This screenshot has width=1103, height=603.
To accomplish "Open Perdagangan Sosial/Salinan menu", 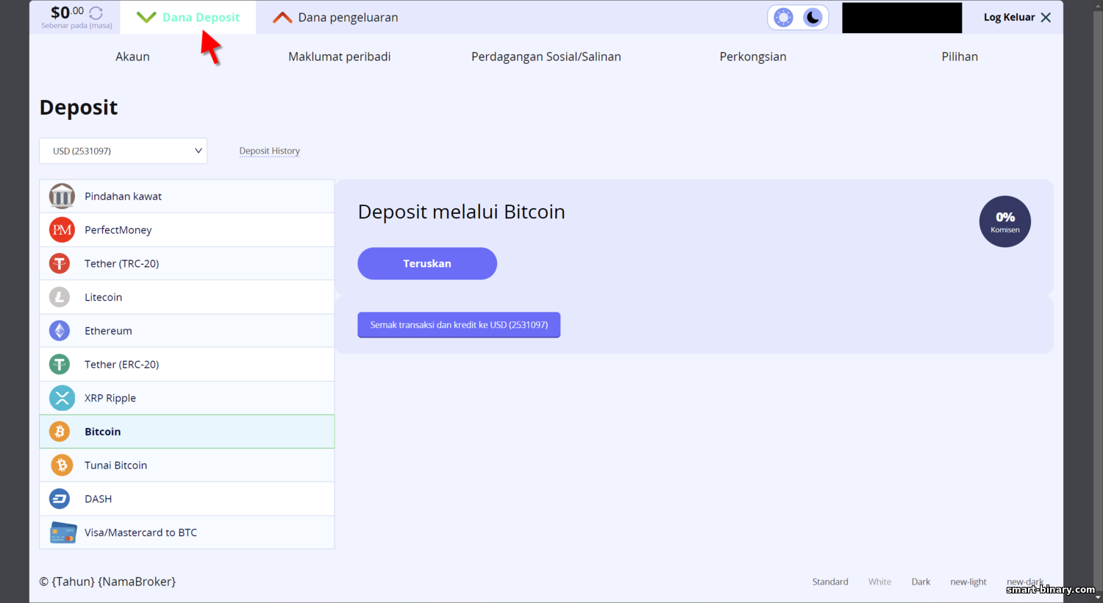I will (546, 57).
